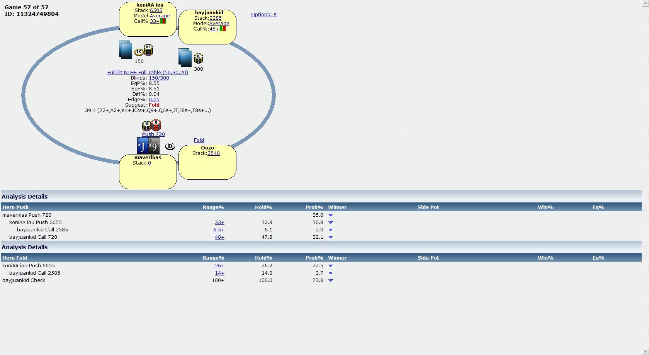Screen dimensions: 649x355
Task: Expand winner dropdown for maverikas Push 720 row
Action: 330,215
